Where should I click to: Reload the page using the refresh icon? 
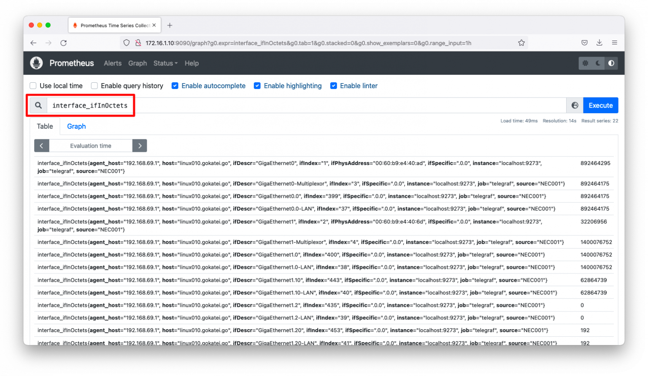click(63, 43)
